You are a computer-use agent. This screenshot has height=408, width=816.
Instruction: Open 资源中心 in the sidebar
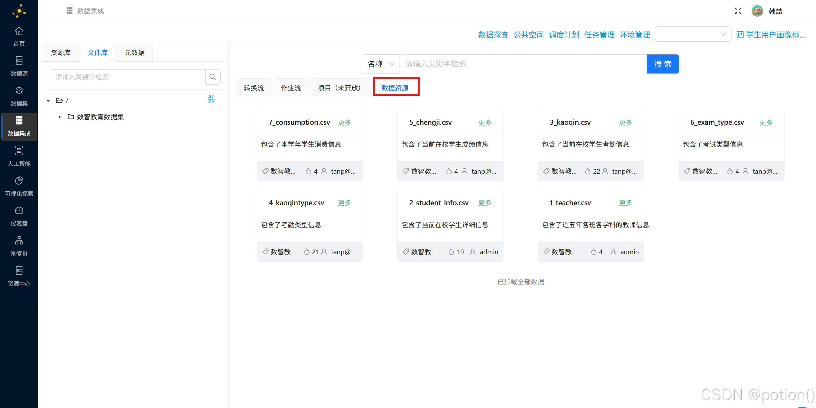point(19,277)
